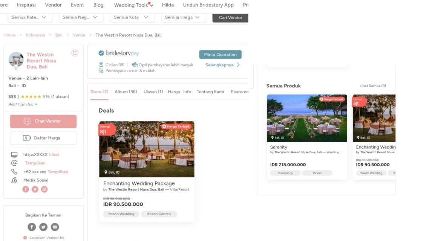Switch to the Tentang Kami tab
The width and height of the screenshot is (429, 241).
coord(210,92)
